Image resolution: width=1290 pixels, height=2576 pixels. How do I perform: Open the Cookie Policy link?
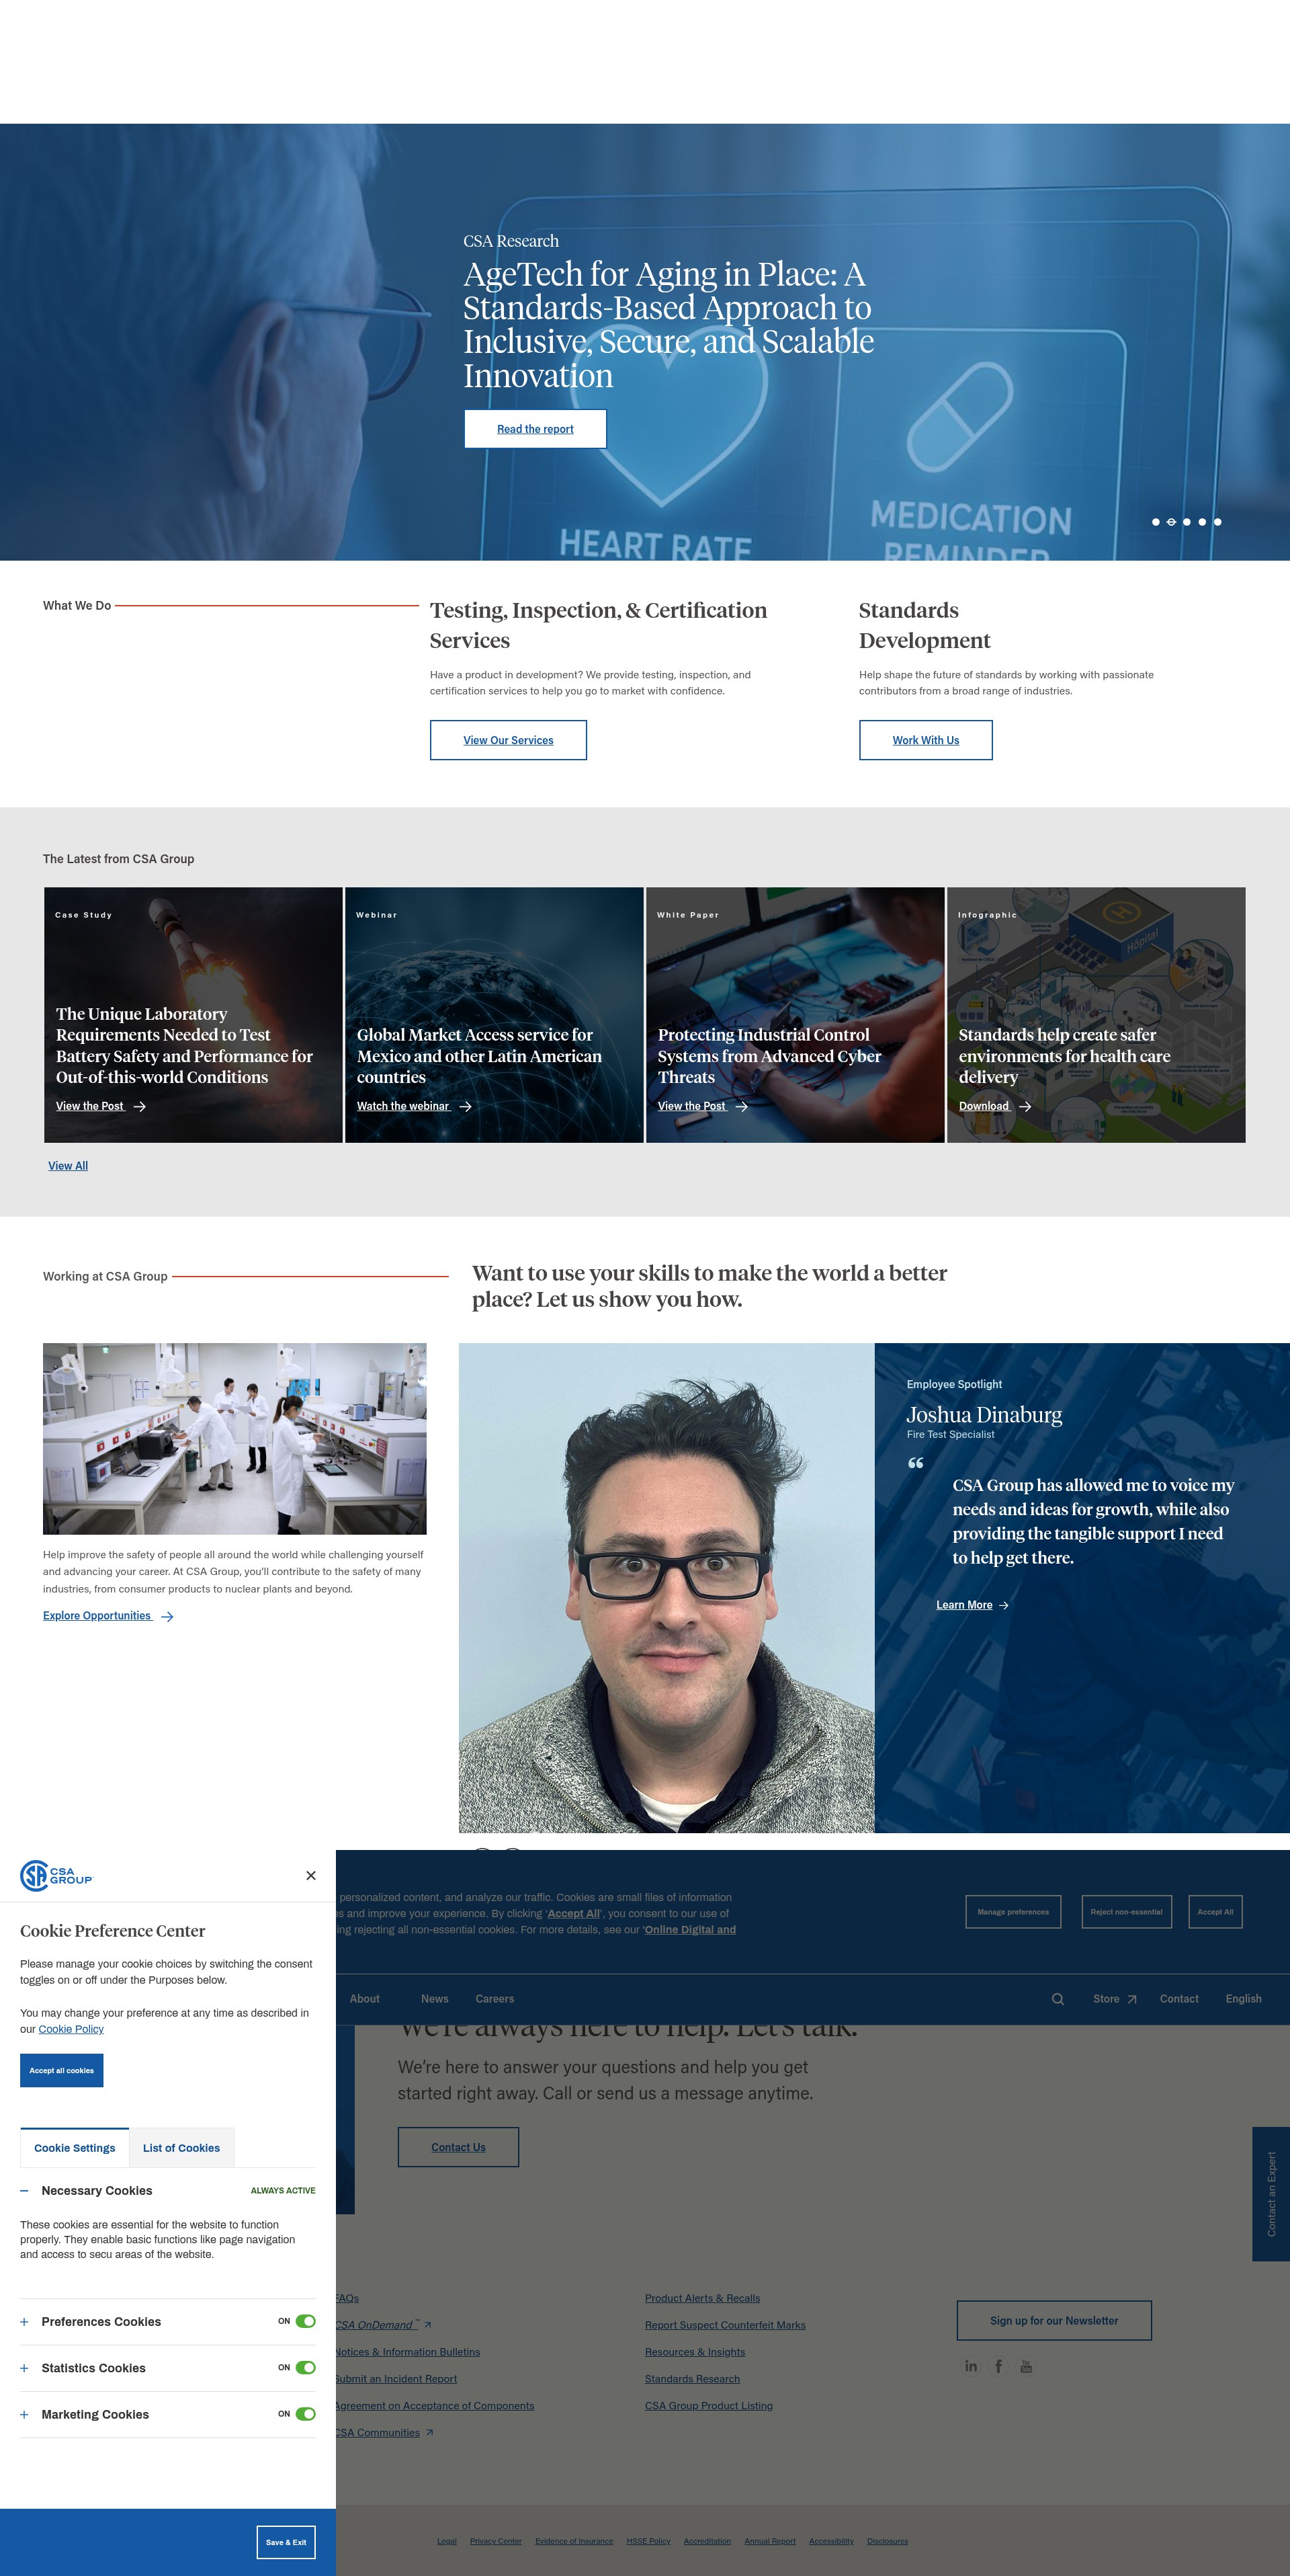[71, 2029]
